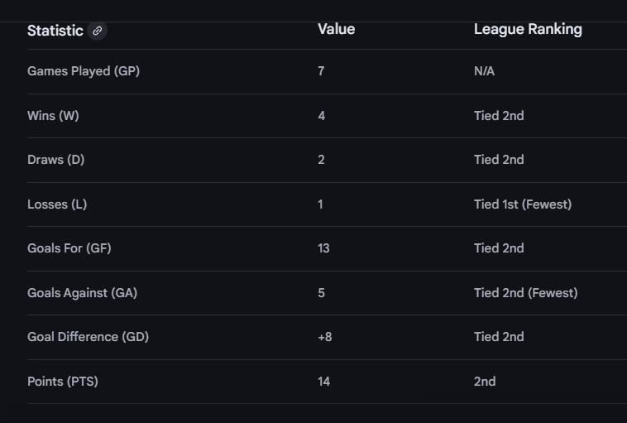Click the 2nd ranking in Points row
The width and height of the screenshot is (627, 423).
[x=485, y=382]
